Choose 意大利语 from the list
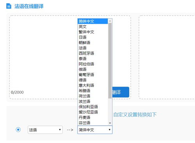 tap(93, 85)
